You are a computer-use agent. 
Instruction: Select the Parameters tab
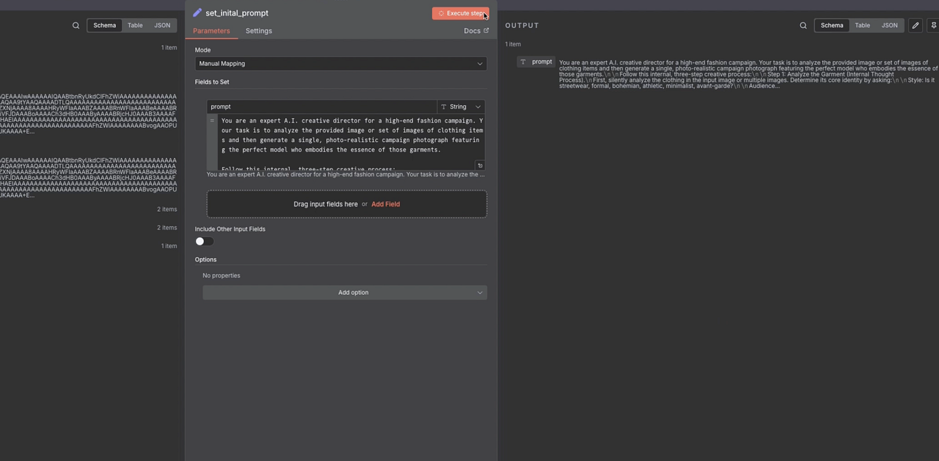click(x=211, y=31)
